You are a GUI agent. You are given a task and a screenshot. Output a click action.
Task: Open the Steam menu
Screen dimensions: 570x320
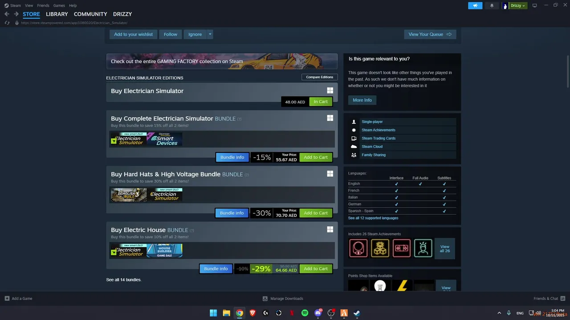pyautogui.click(x=16, y=5)
